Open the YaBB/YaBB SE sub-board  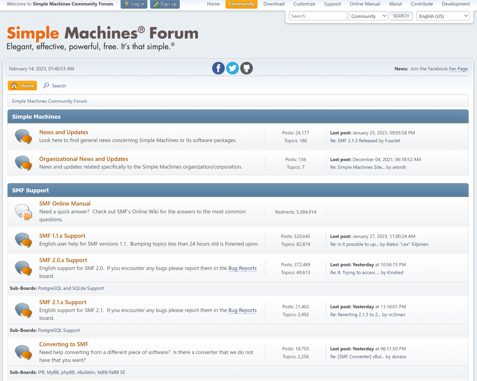pos(111,373)
